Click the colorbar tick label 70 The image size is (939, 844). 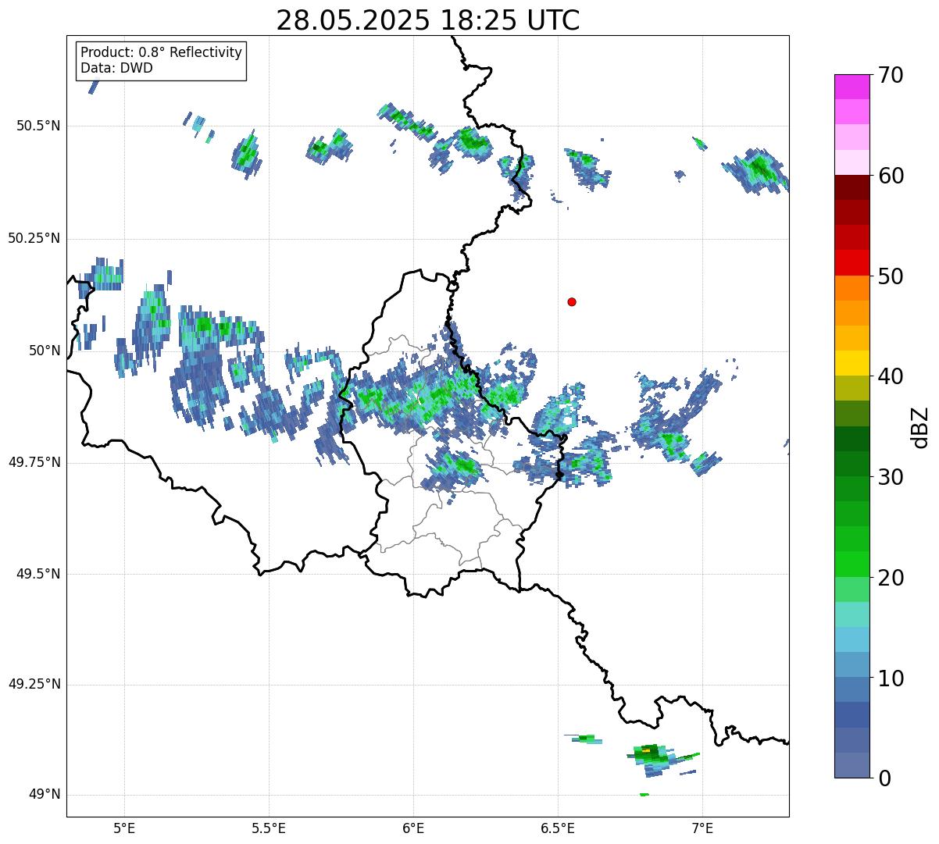tap(891, 75)
